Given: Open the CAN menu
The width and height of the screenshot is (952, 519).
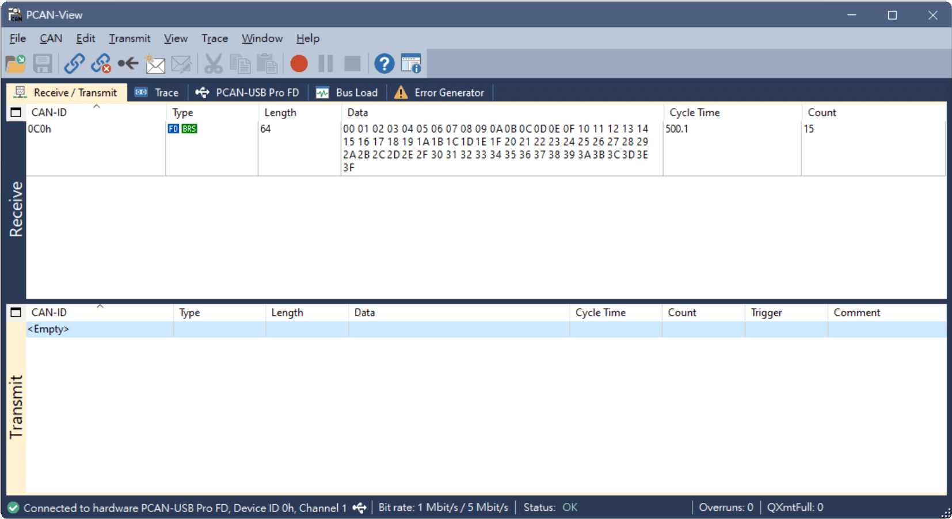Looking at the screenshot, I should pos(51,39).
